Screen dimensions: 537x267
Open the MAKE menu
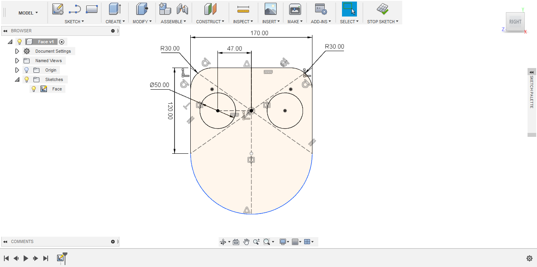[295, 22]
